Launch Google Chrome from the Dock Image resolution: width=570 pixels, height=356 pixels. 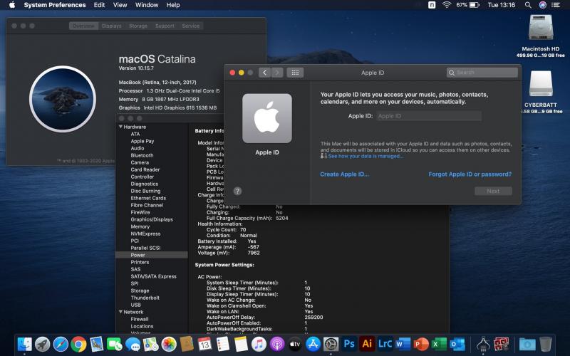tap(78, 344)
